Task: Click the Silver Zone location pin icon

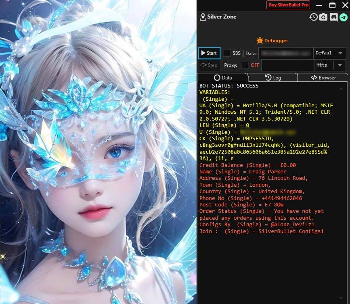Action: [x=203, y=17]
